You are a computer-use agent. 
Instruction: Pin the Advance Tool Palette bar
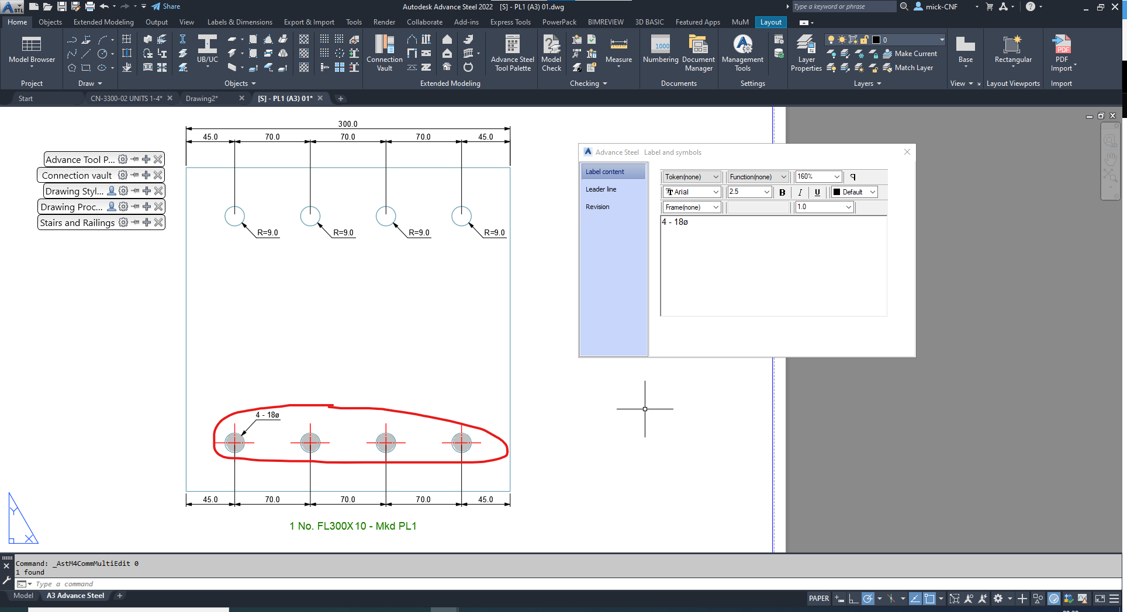point(135,159)
